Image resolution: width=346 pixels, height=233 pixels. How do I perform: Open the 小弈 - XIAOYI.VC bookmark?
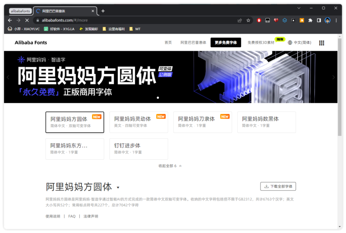pyautogui.click(x=24, y=29)
